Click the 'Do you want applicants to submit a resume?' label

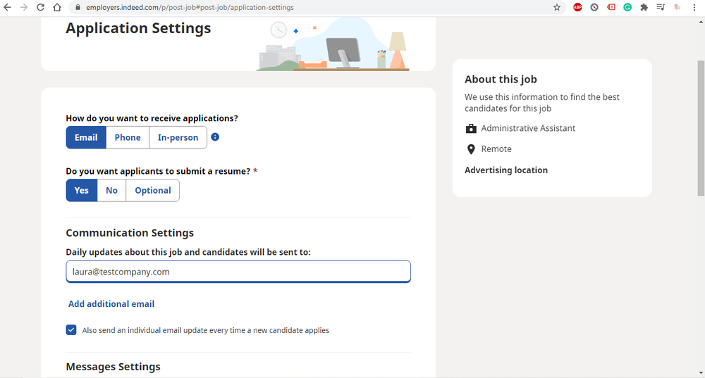(158, 171)
